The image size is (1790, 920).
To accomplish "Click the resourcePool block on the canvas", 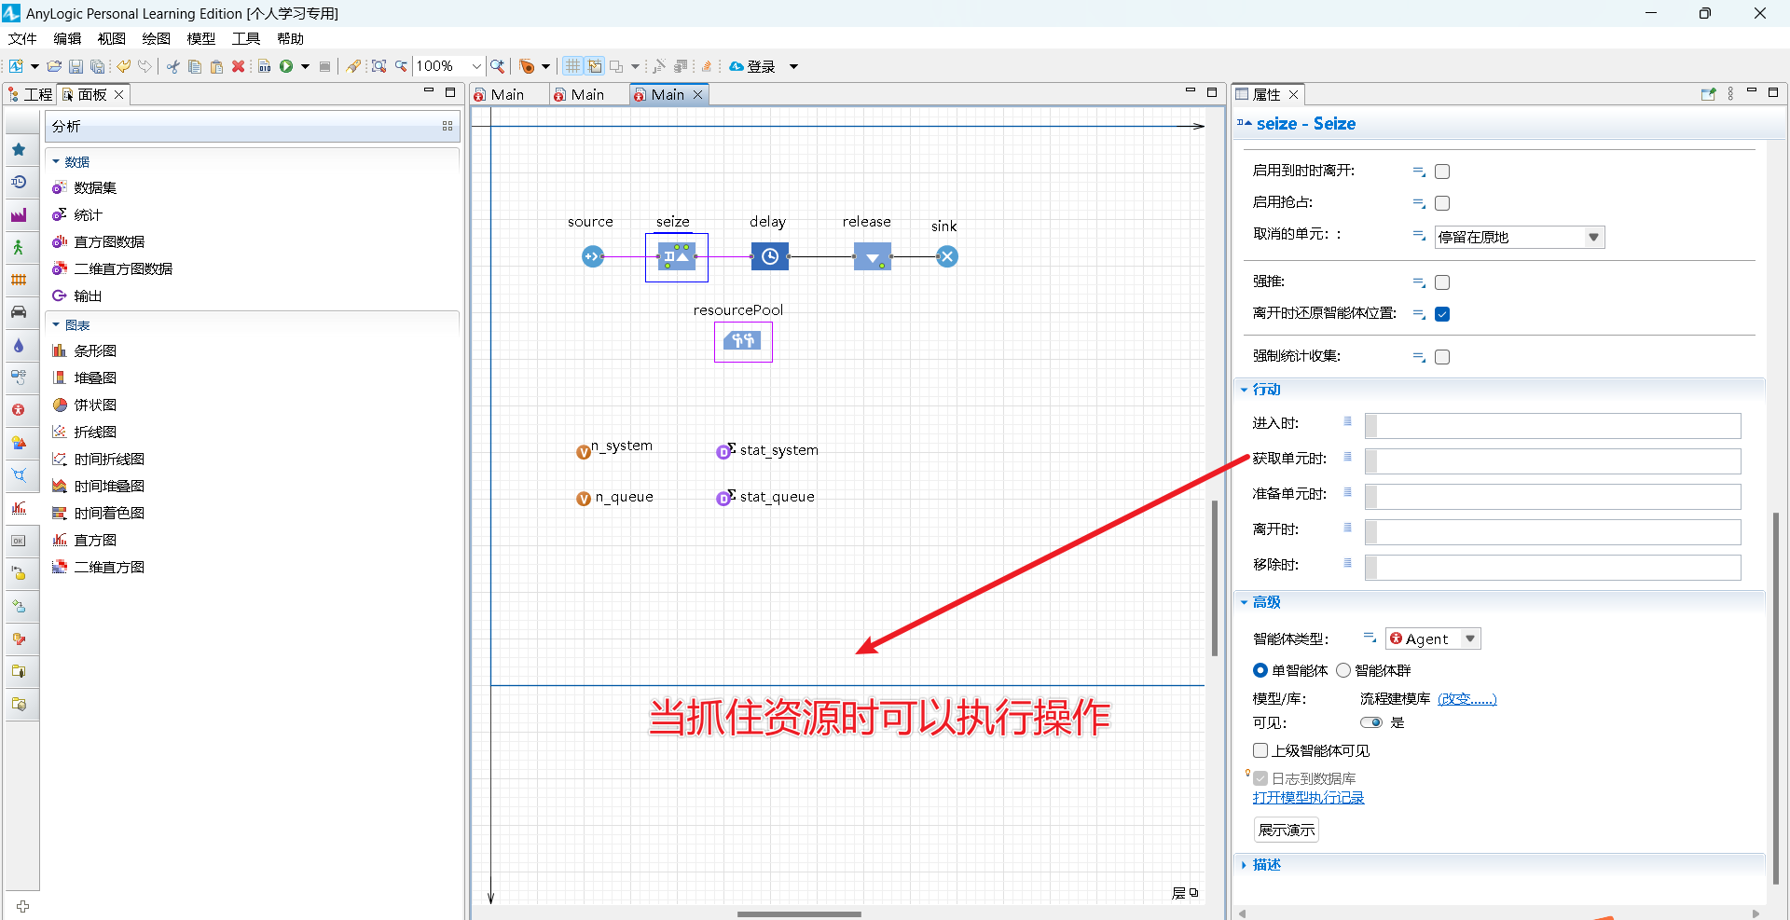I will [743, 341].
